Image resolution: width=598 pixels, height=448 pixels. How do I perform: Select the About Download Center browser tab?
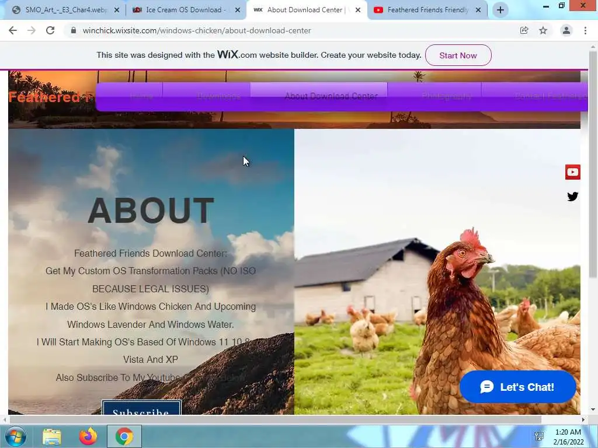click(x=306, y=10)
